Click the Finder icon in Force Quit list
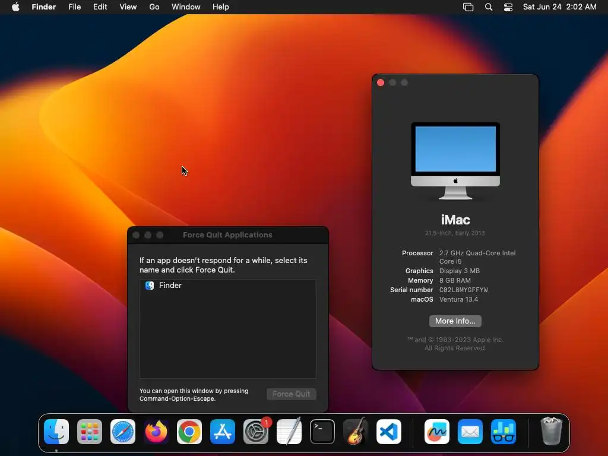This screenshot has width=608, height=456. coord(150,286)
